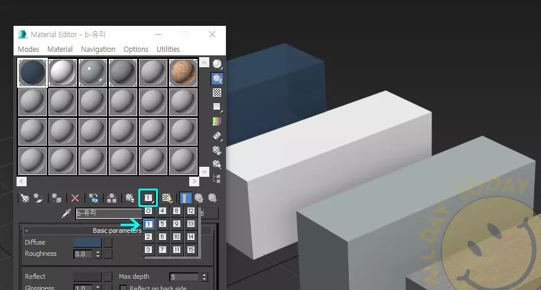This screenshot has height=290, width=541.
Task: Click the Make Unique icon
Action: (111, 198)
